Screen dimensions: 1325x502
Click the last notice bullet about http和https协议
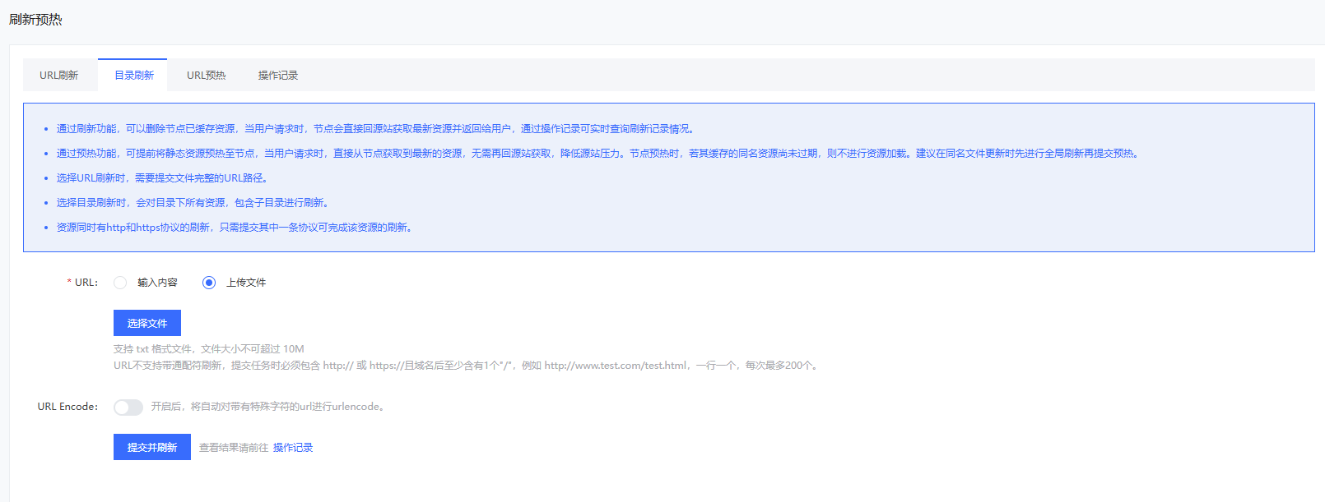pos(235,228)
